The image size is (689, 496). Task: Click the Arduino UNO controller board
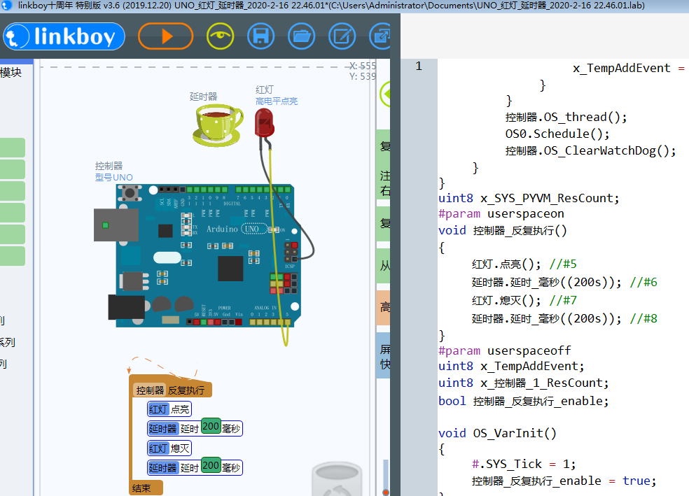210,255
